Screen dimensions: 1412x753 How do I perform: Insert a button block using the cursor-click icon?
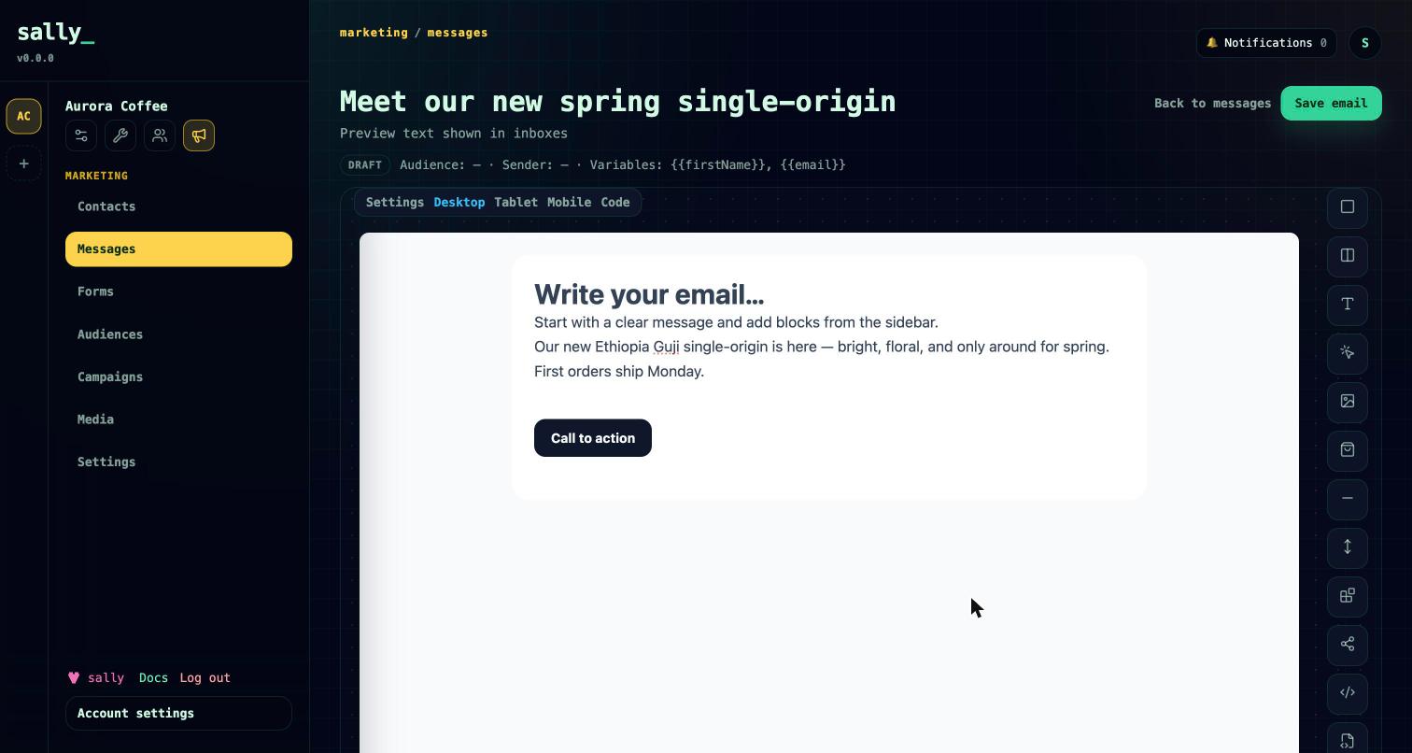click(x=1348, y=353)
